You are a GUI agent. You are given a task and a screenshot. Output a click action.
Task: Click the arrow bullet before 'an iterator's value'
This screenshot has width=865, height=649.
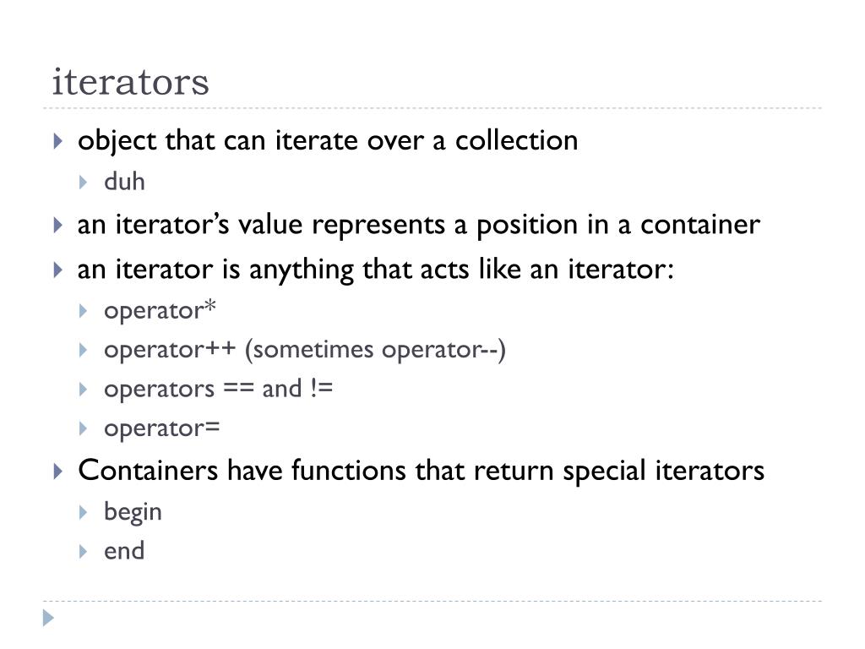58,225
